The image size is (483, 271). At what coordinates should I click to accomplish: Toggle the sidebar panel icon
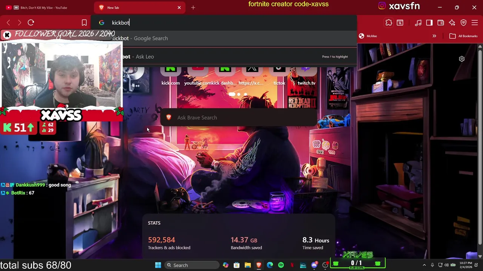pyautogui.click(x=429, y=23)
